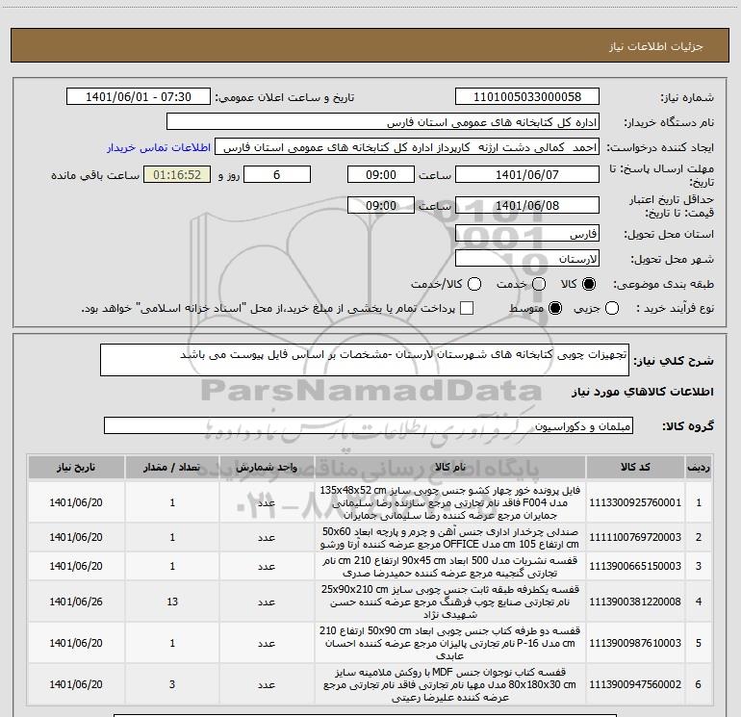
Task: Click the واحد شمارش column header
Action: point(267,468)
